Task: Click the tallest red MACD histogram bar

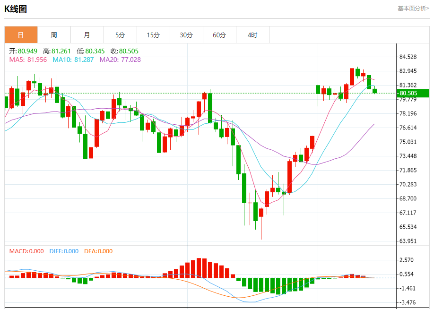Action: [199, 268]
